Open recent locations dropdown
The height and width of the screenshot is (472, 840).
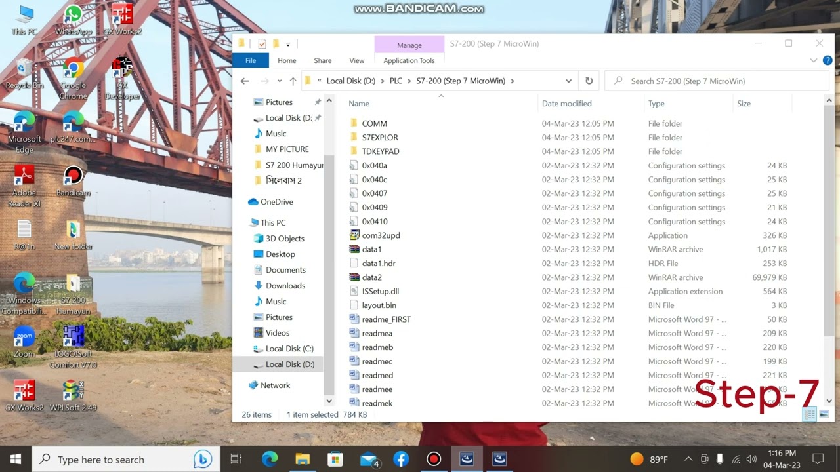(x=280, y=81)
